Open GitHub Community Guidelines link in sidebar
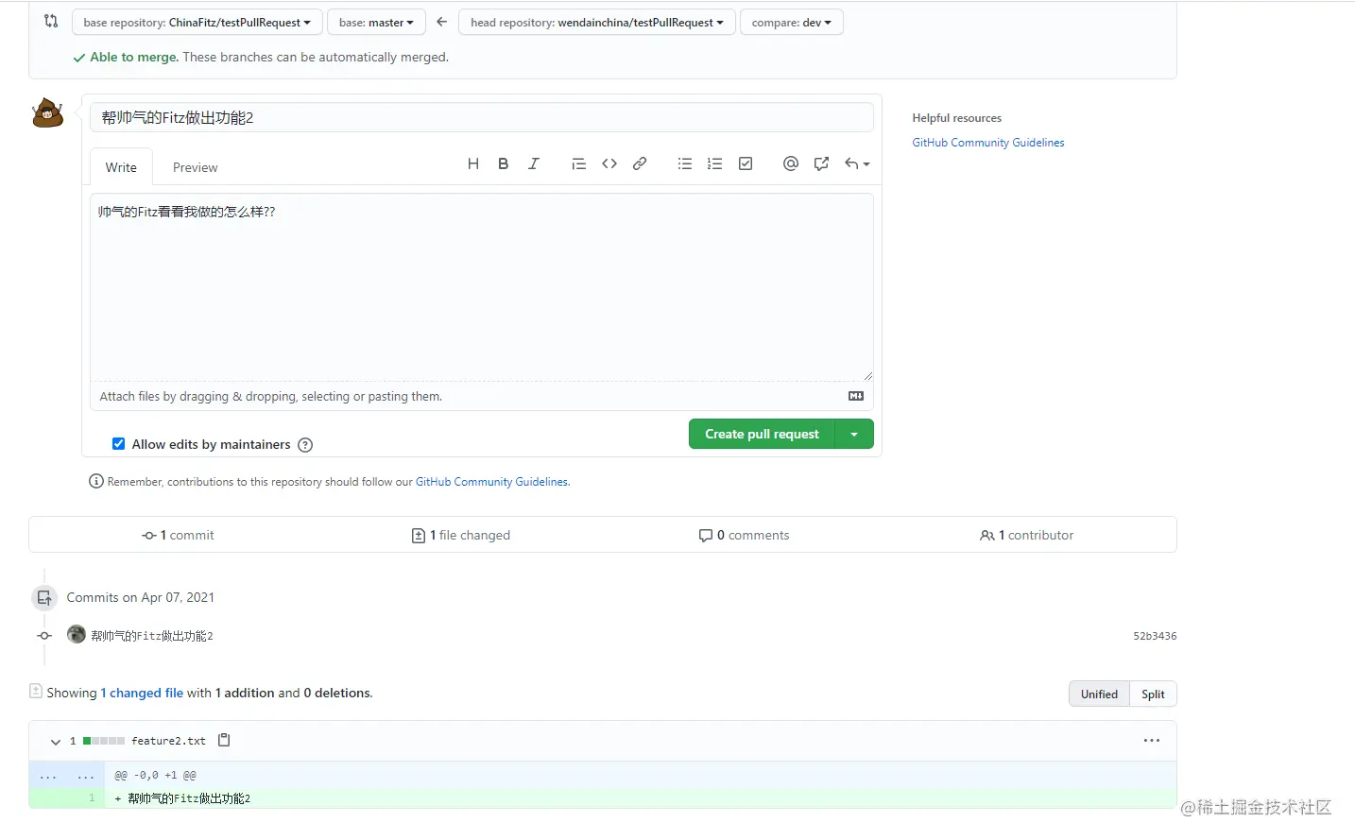The image size is (1355, 840). 988,143
